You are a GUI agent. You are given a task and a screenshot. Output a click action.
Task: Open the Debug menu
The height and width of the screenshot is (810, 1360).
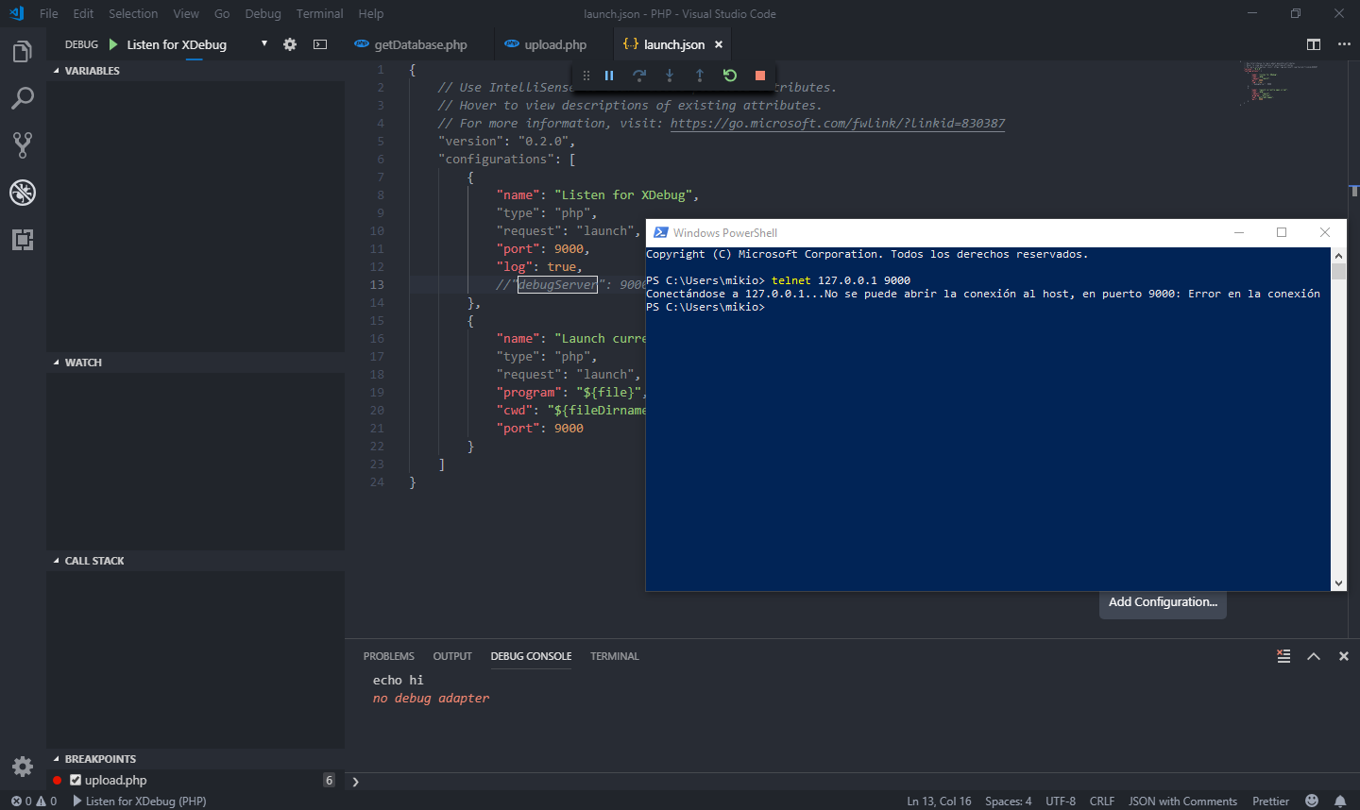263,13
